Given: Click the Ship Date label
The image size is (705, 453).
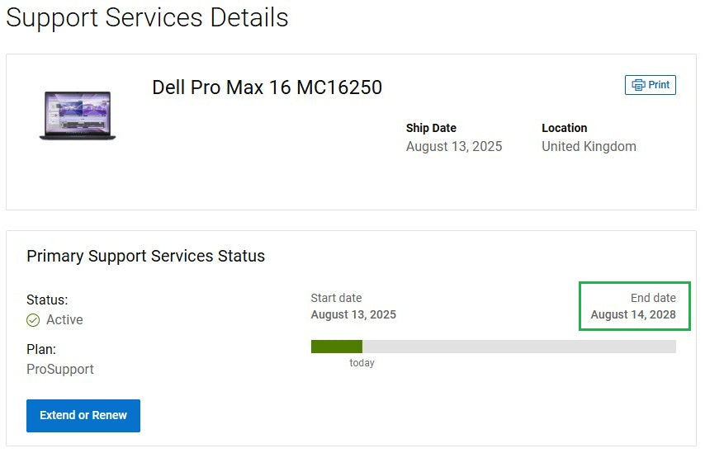Looking at the screenshot, I should pos(431,128).
